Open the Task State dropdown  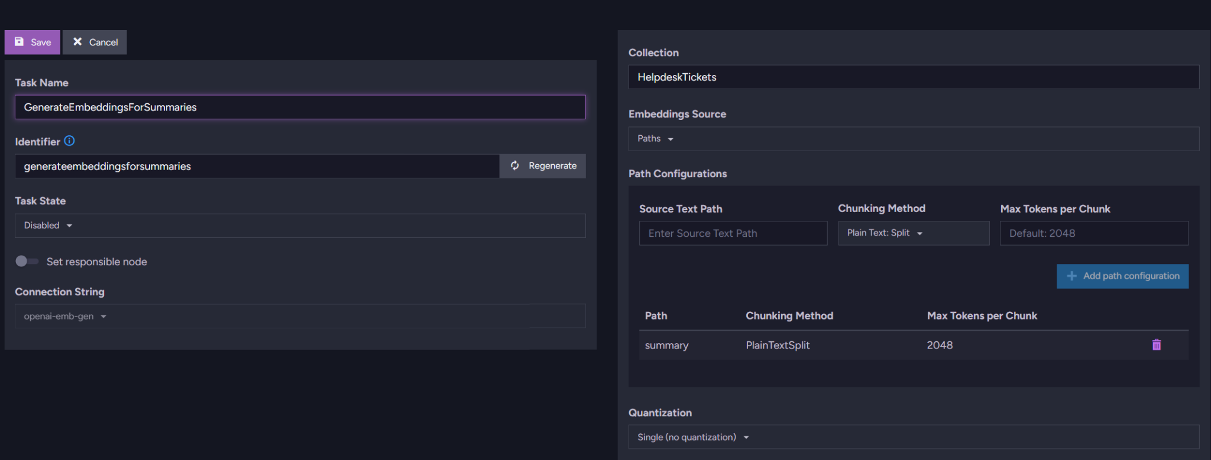tap(300, 226)
